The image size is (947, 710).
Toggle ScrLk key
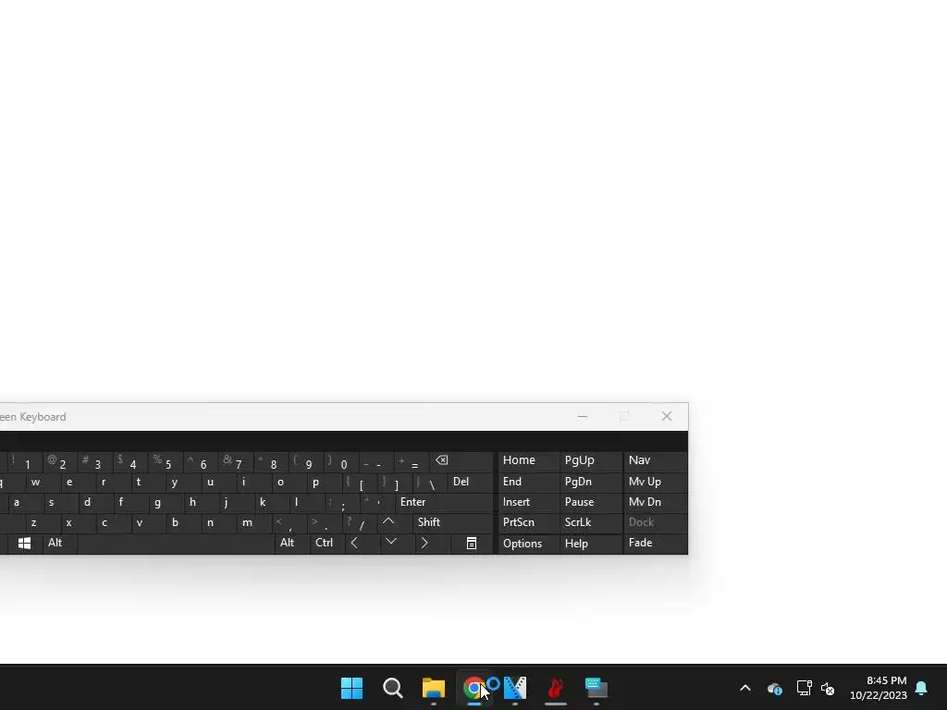pos(589,523)
